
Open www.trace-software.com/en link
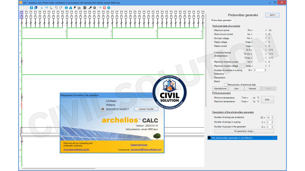point(76,149)
